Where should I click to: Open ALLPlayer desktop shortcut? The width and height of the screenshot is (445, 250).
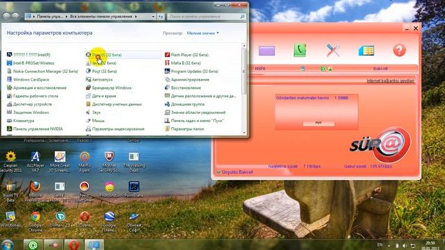tap(35, 162)
